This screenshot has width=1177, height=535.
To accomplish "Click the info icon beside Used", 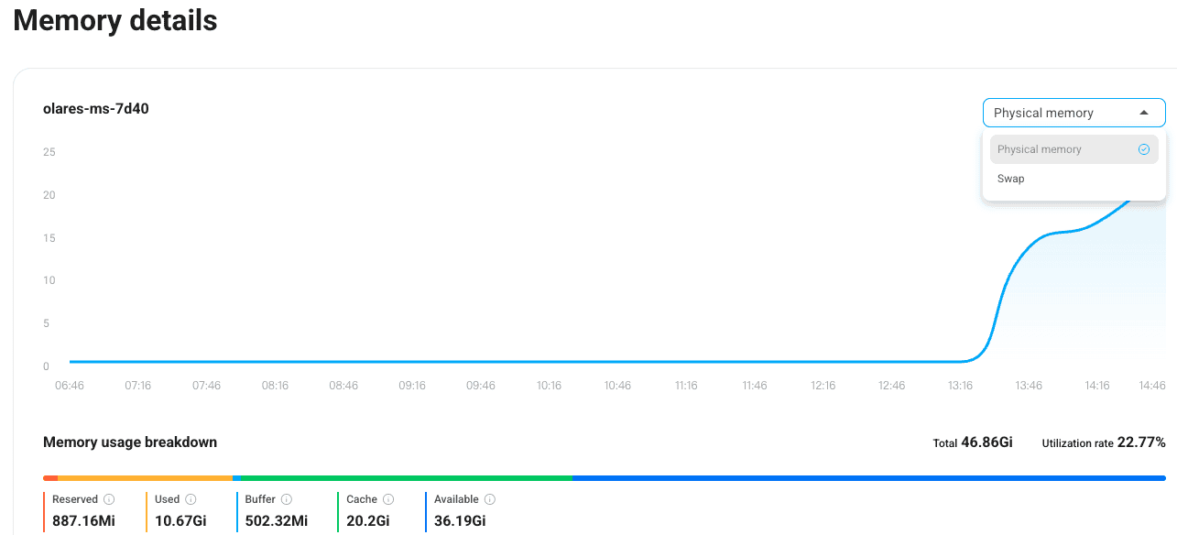I will click(x=191, y=499).
